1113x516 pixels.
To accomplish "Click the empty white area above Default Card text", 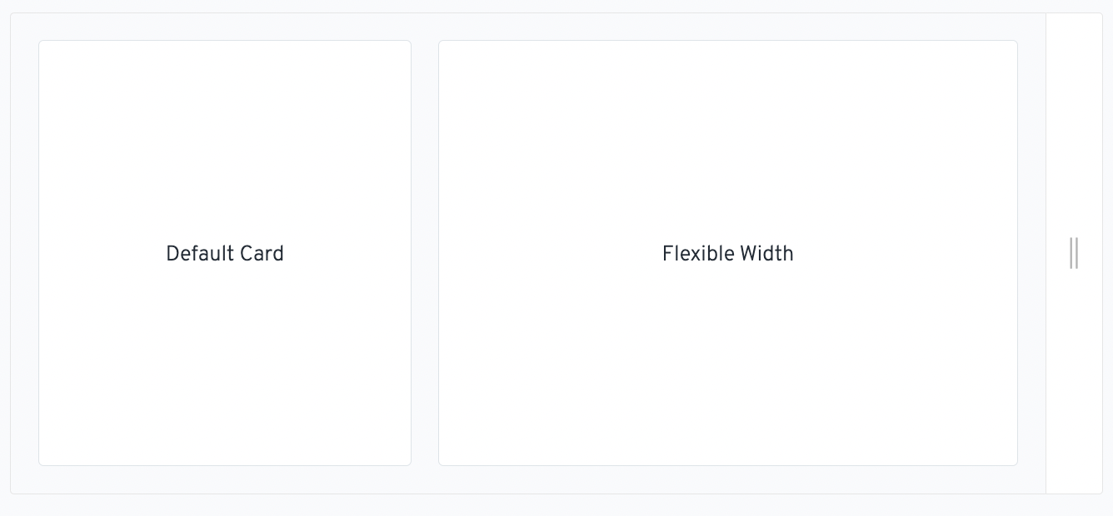I will pos(225,141).
